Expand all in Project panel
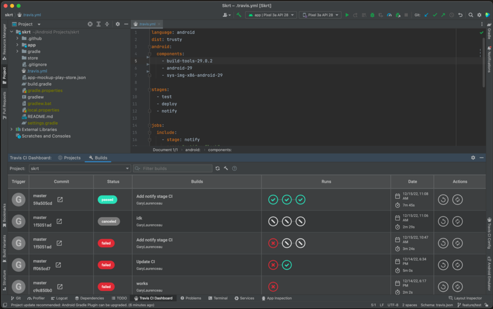The image size is (493, 309). [x=98, y=24]
